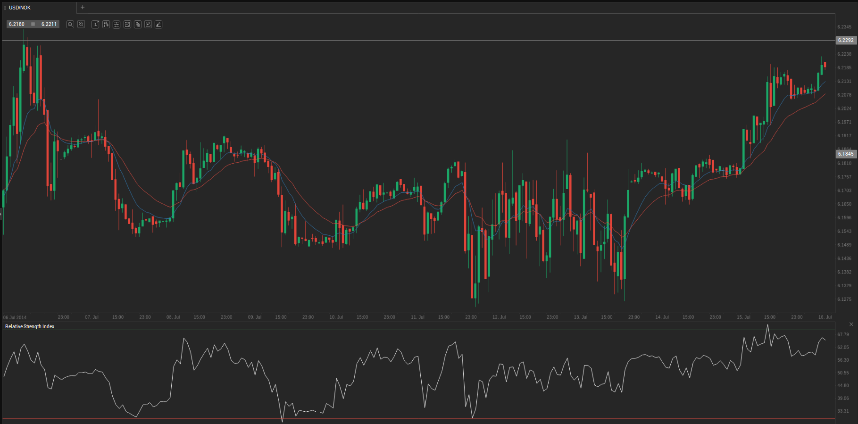Select the pencil drawing tool icon
The image size is (858, 424).
coord(158,25)
